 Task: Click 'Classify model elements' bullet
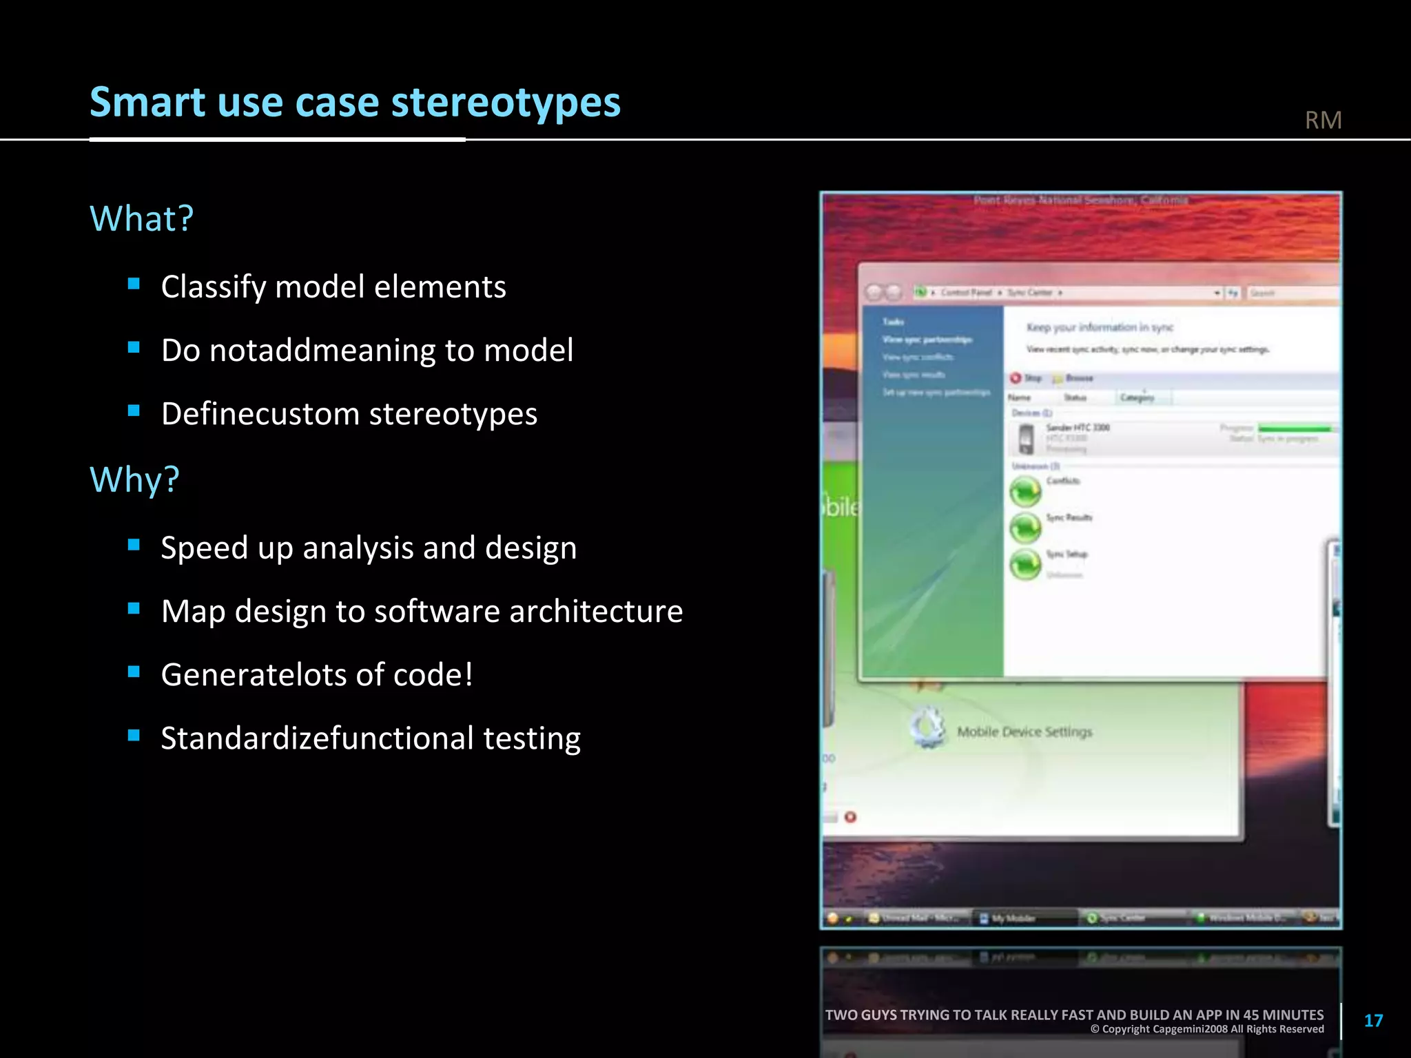coord(333,287)
